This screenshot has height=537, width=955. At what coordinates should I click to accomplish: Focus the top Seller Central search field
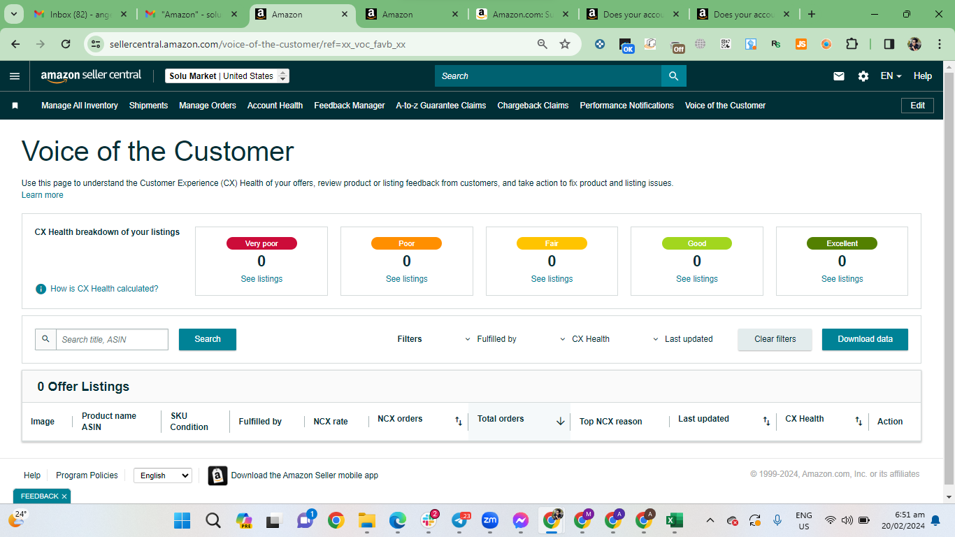point(548,76)
